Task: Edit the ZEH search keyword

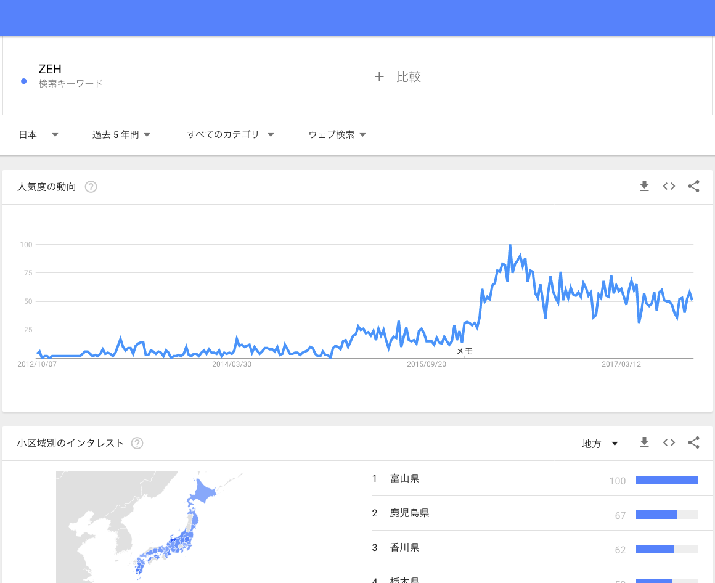Action: (x=50, y=70)
